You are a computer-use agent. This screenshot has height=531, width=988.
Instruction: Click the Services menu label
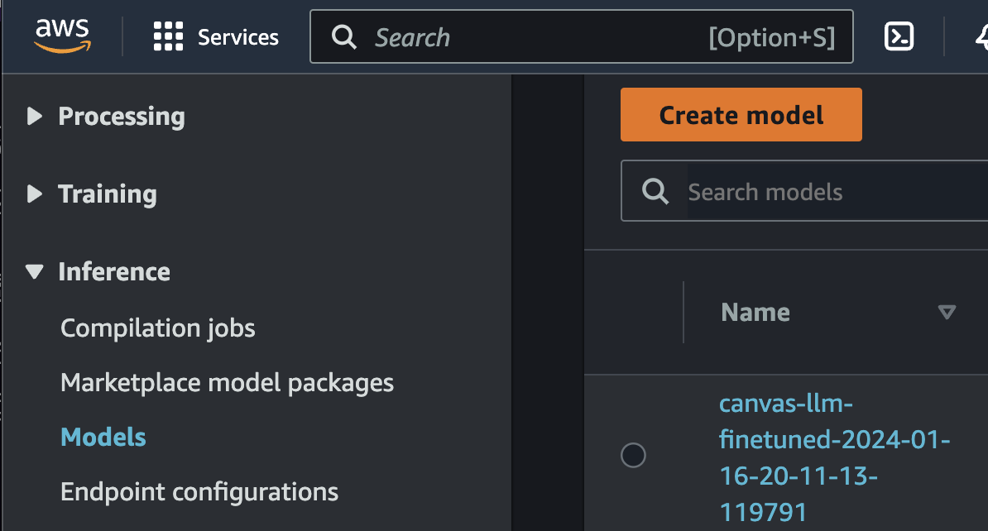coord(238,37)
